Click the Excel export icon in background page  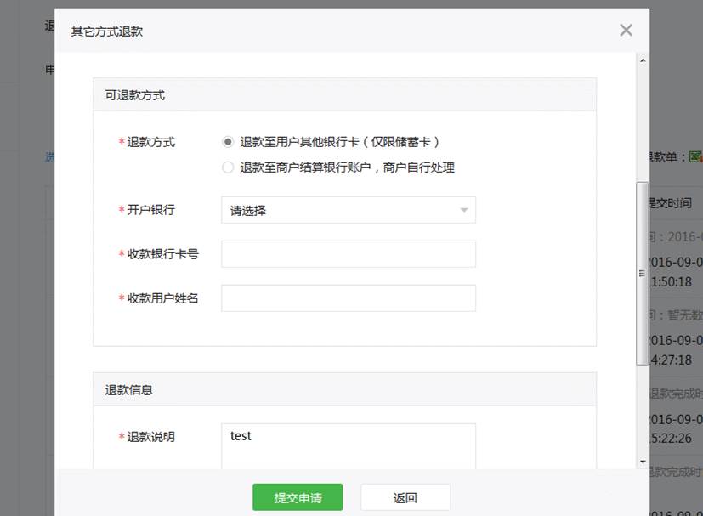click(695, 157)
